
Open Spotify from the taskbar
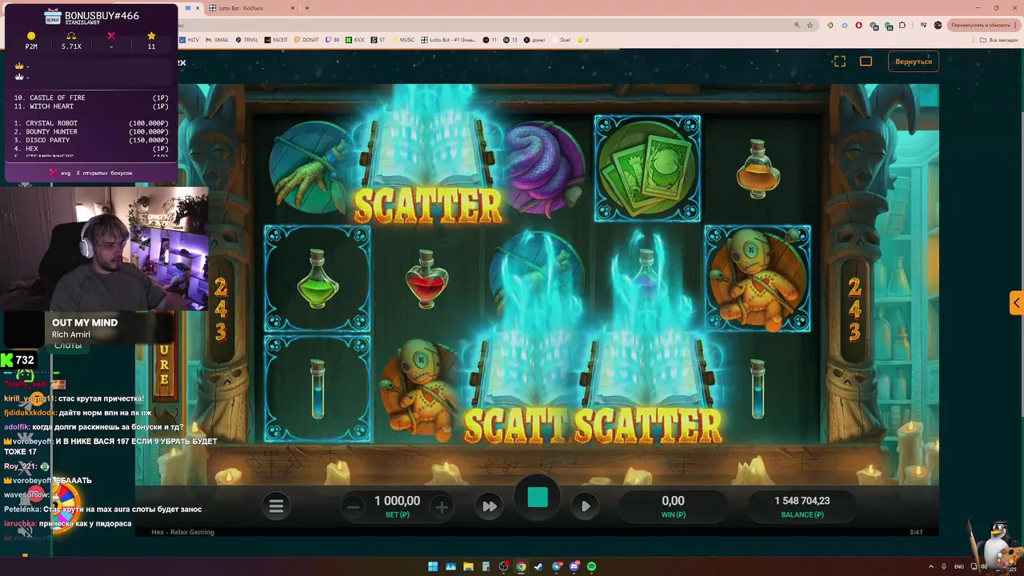tap(591, 566)
